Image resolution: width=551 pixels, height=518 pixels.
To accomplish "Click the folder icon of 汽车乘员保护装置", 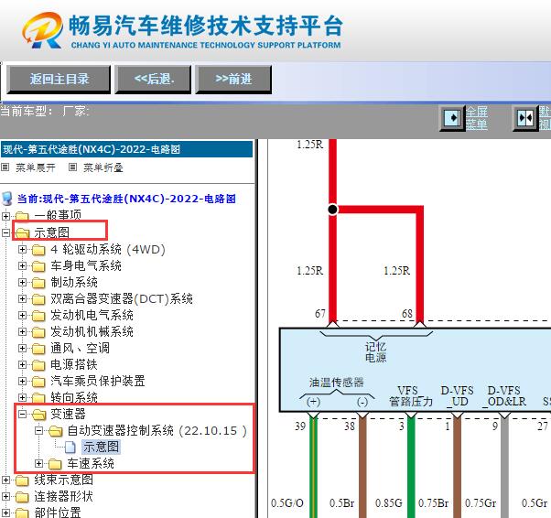I will pyautogui.click(x=38, y=382).
